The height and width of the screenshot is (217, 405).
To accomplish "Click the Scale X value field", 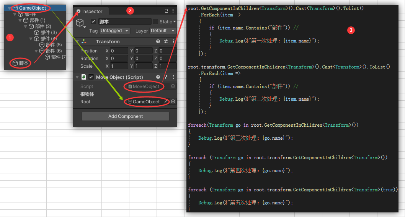I will click(119, 66).
